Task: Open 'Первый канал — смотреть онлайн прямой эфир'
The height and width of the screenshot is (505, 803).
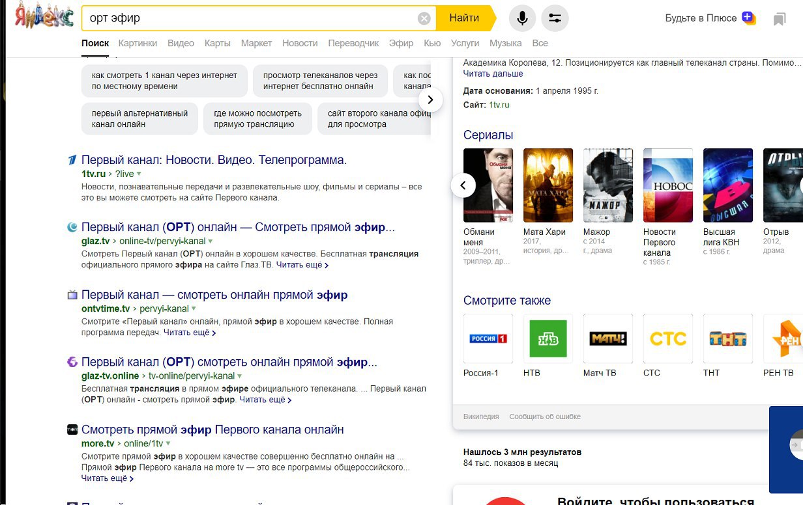Action: [214, 295]
